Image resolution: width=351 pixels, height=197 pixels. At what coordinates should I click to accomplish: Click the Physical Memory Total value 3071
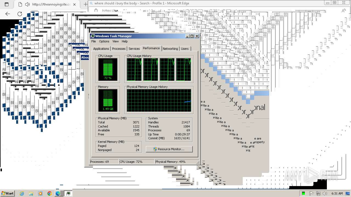click(x=136, y=122)
